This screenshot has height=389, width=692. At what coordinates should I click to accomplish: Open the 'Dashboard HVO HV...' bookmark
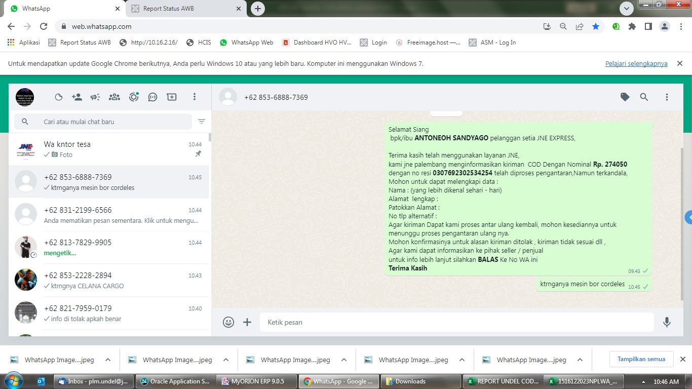(317, 43)
